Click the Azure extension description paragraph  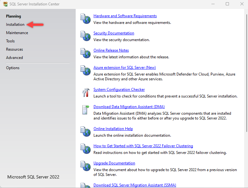(164, 76)
